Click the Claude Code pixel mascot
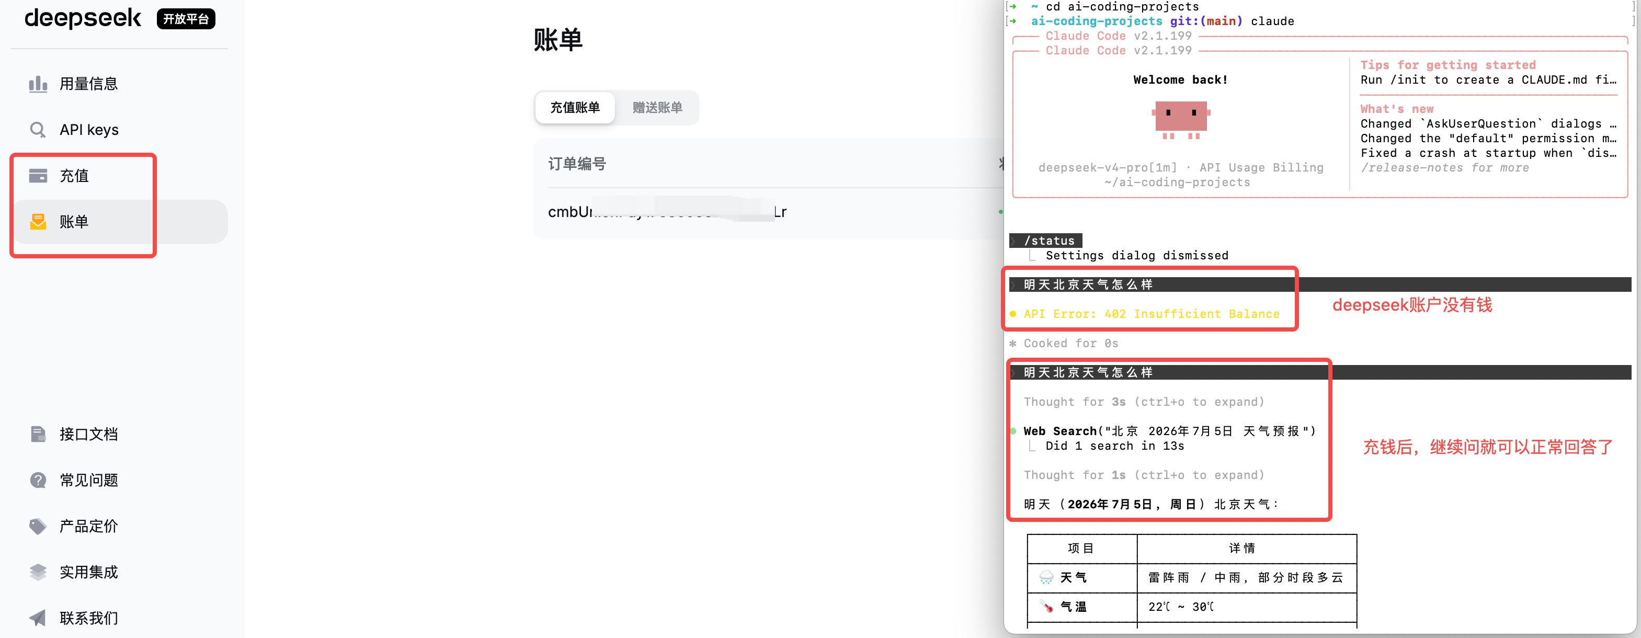1641x638 pixels. coord(1181,119)
